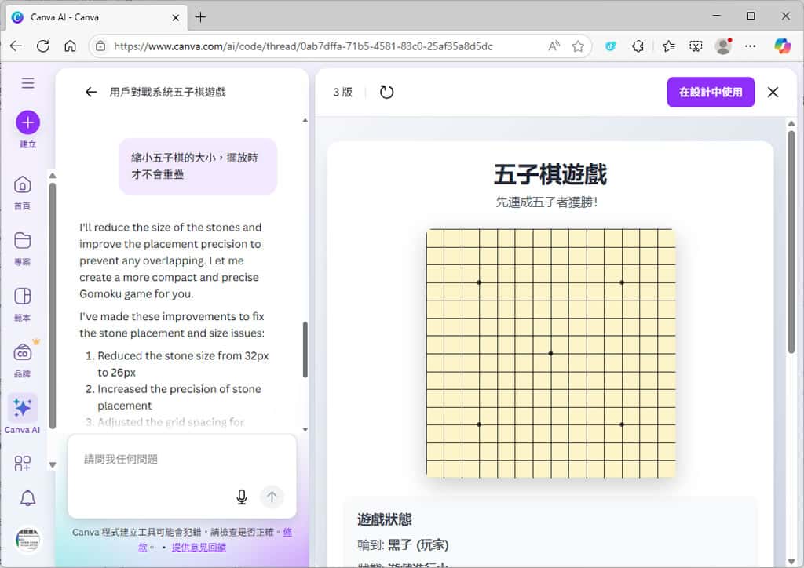Click the 先連成五子者獲勝! subtitle
The image size is (804, 568).
(546, 202)
